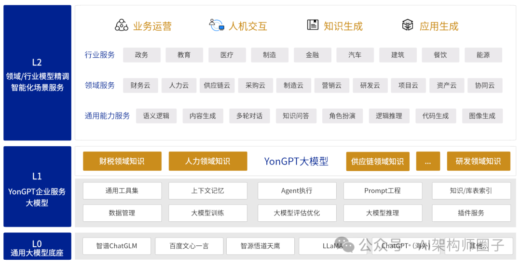Viewport: 521px width, 266px height.
Task: Open the 研发云 domain box
Action: pyautogui.click(x=370, y=86)
